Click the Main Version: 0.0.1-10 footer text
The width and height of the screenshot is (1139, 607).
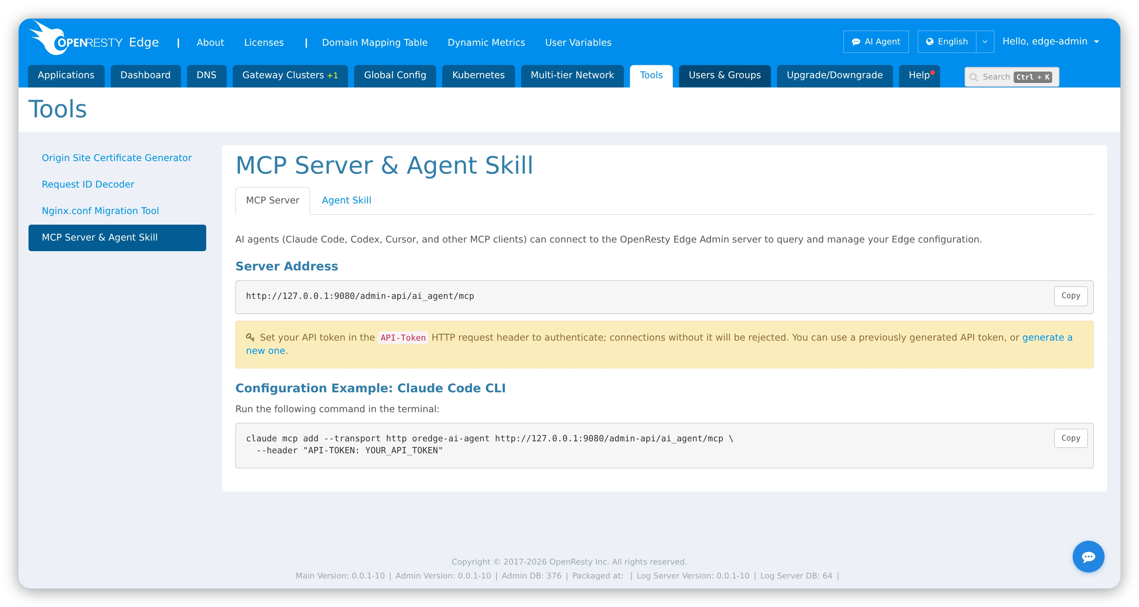click(340, 576)
